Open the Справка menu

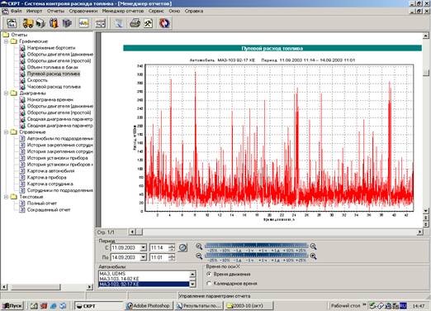[194, 11]
